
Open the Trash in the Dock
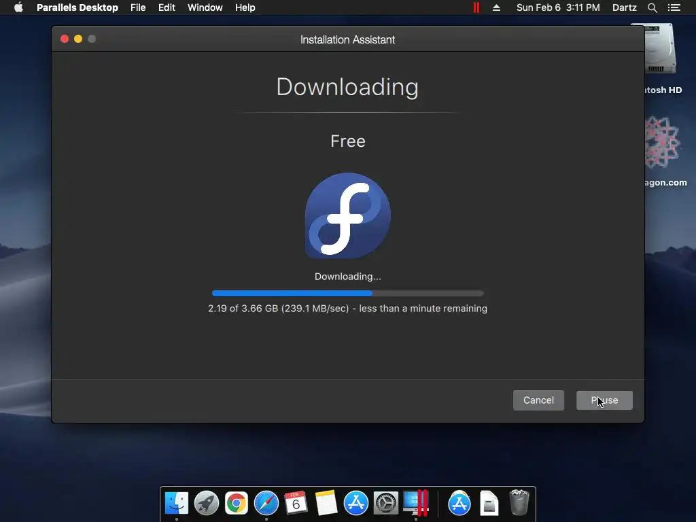pos(519,502)
